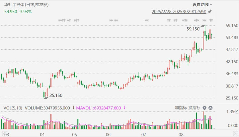Open the volume indicator settings gear
Screen dimensions: 239x137
(x=204, y=108)
